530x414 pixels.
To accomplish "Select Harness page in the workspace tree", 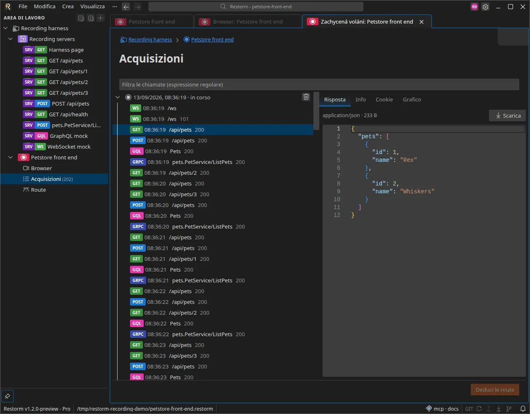I will (54, 50).
